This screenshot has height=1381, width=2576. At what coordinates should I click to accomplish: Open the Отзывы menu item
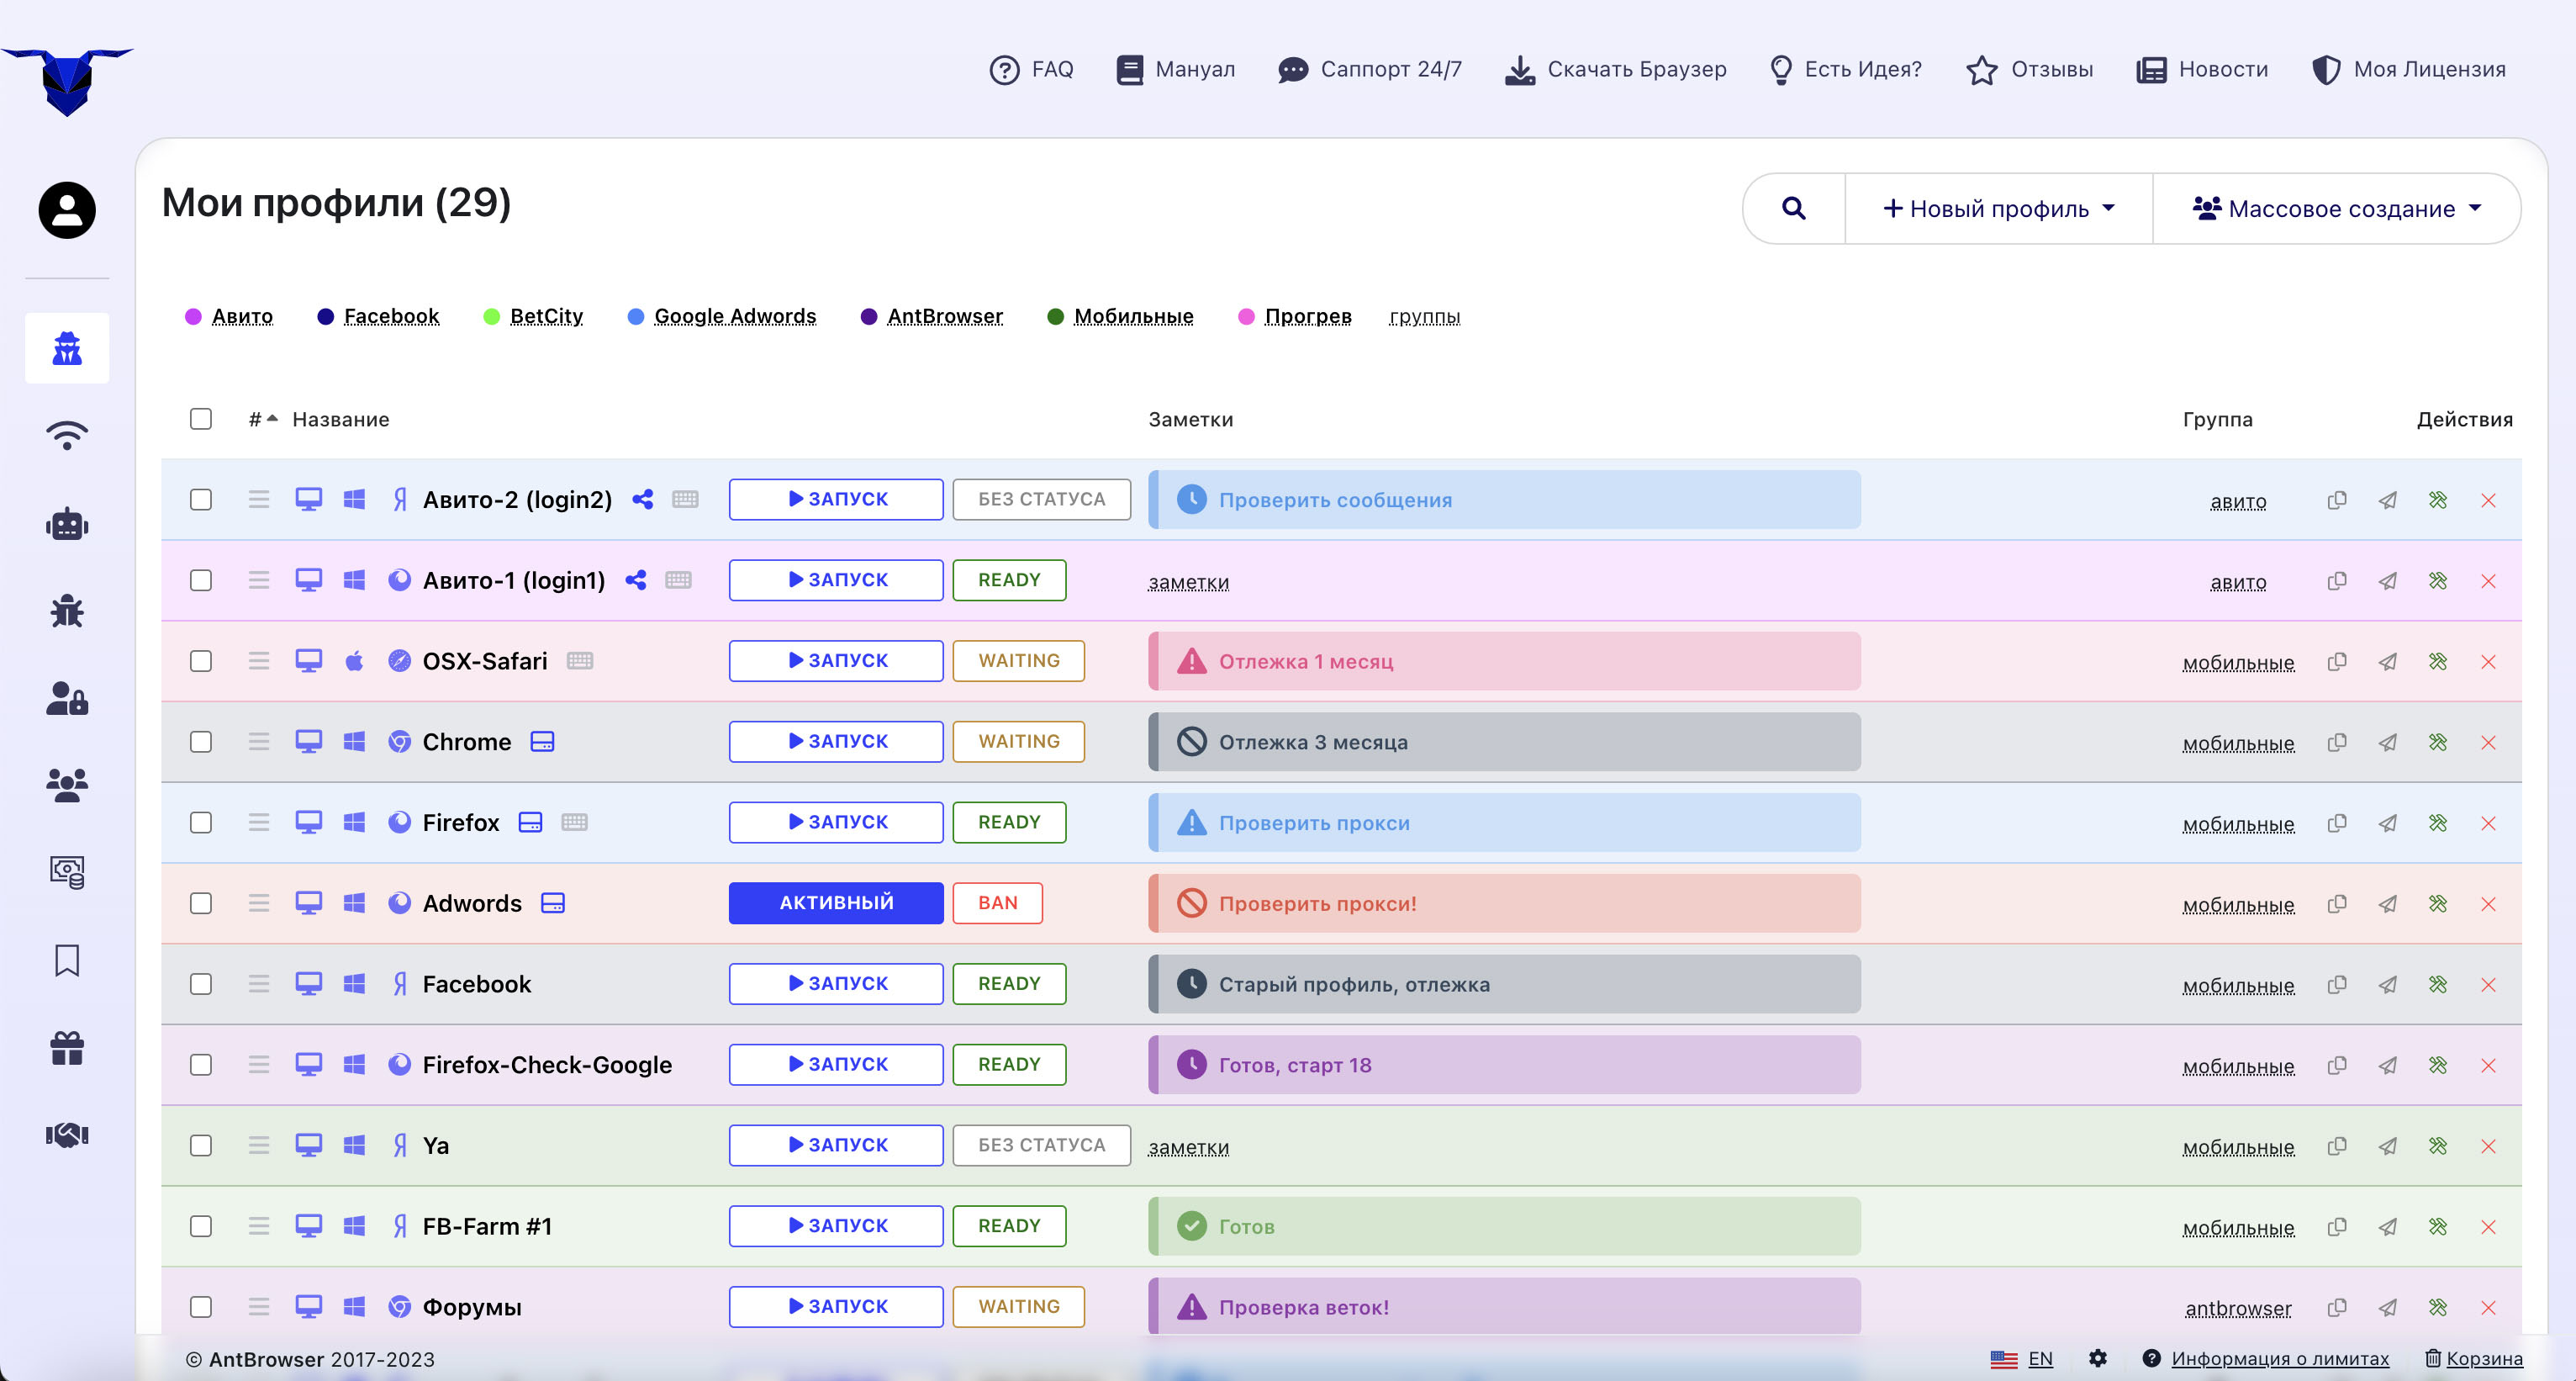(2029, 69)
